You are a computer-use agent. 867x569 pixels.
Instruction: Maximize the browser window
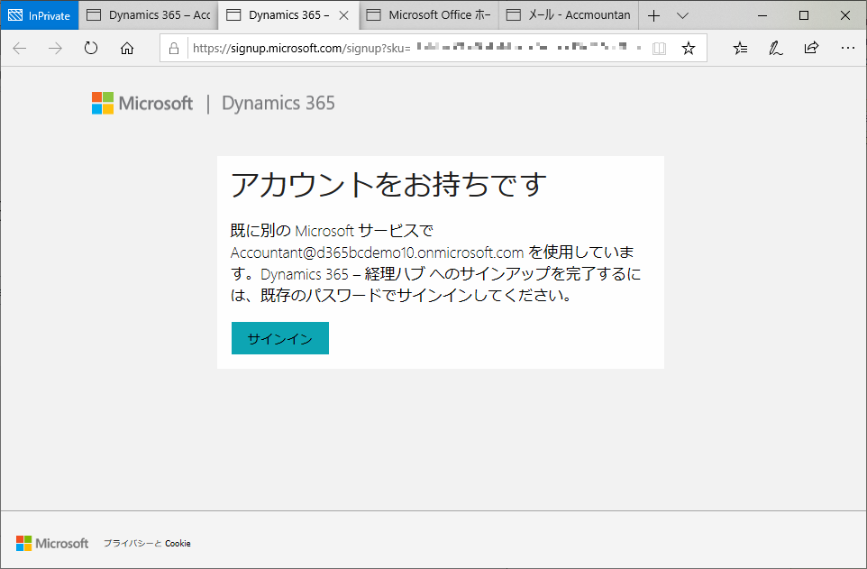[804, 15]
